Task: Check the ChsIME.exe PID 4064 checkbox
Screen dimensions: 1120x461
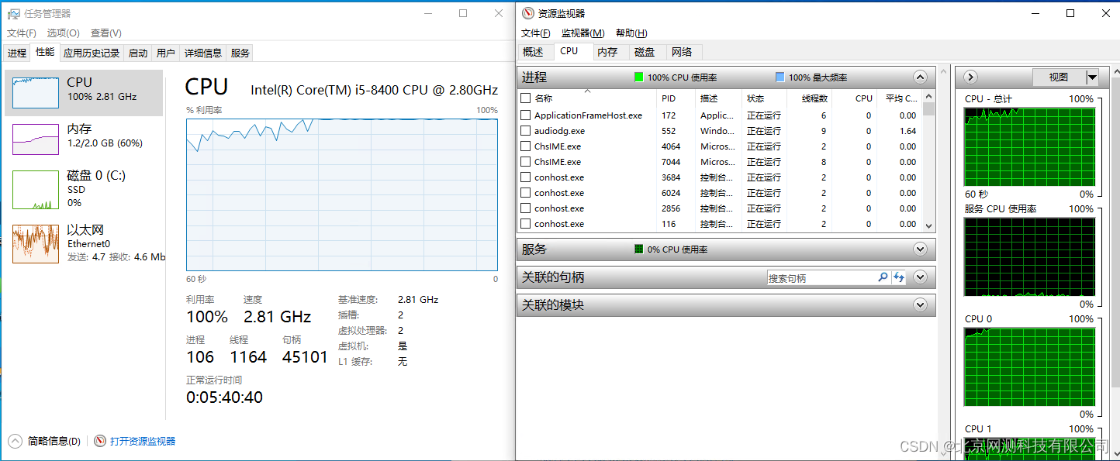Action: (x=526, y=146)
